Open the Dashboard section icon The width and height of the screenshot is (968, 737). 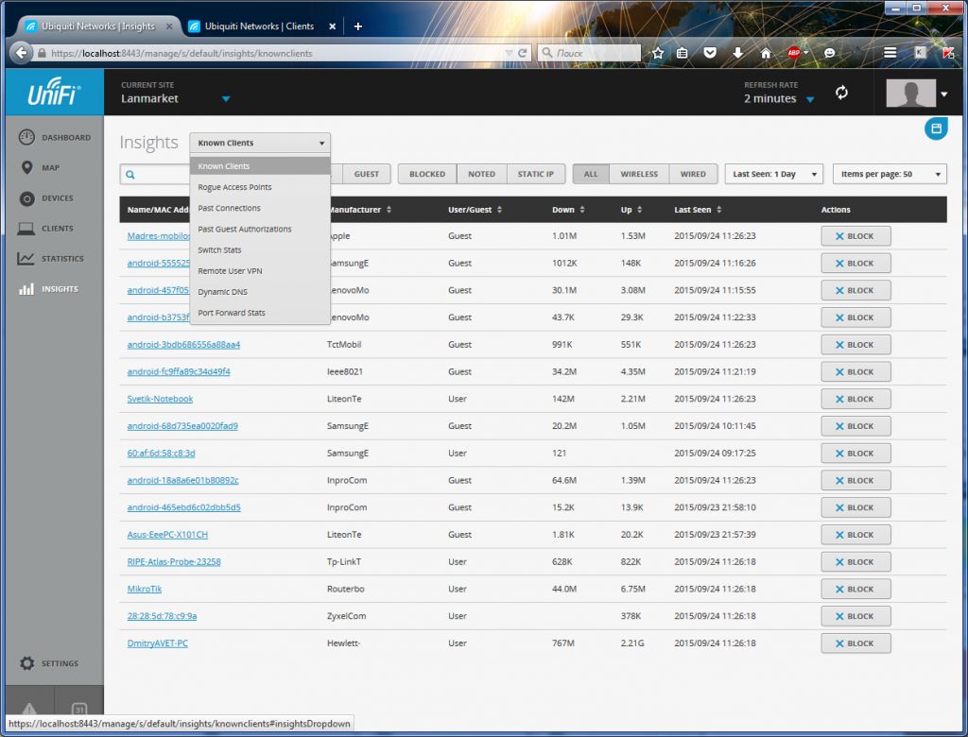click(26, 138)
